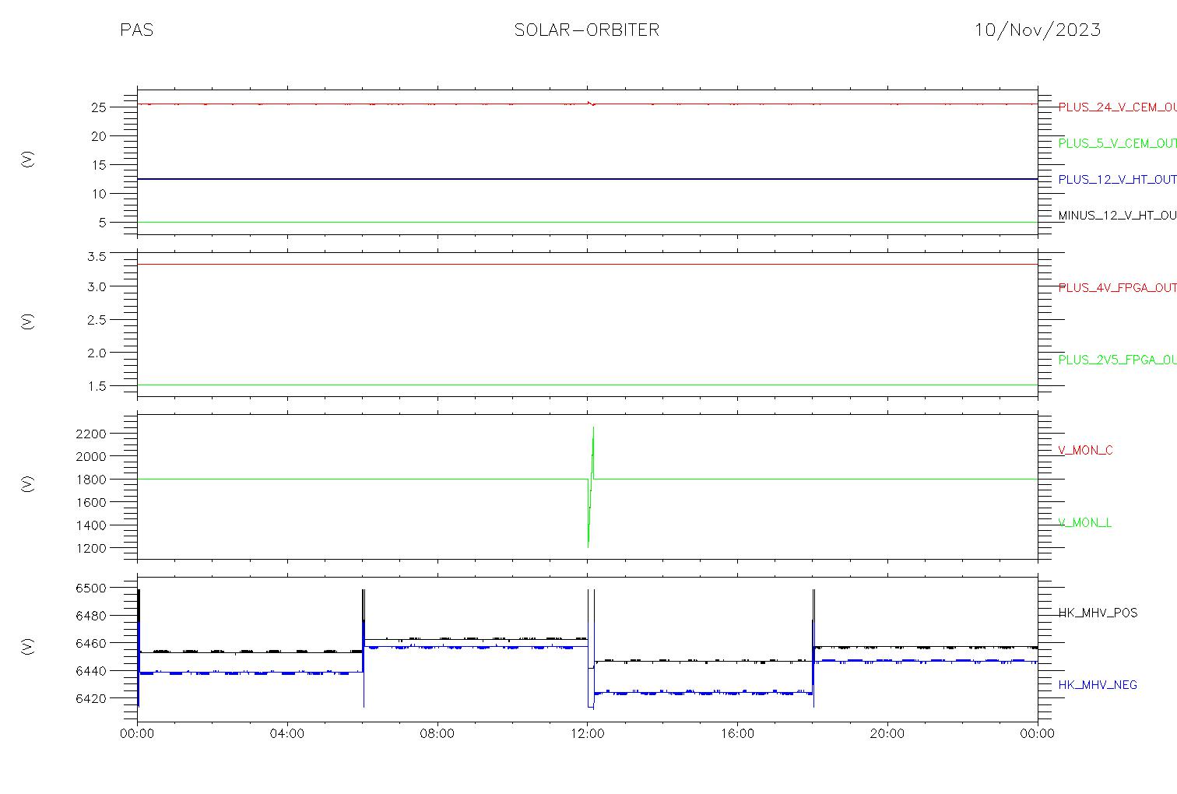This screenshot has height=794, width=1177.
Task: Click the (V) unit label of the V_MON panel
Action: [28, 484]
